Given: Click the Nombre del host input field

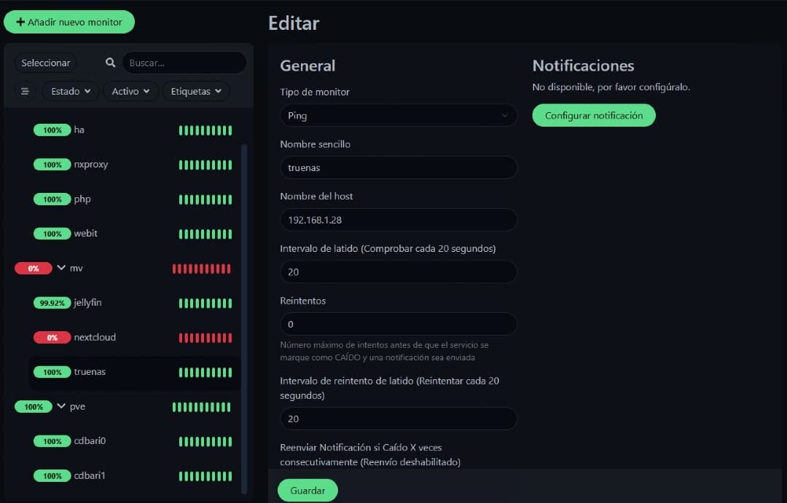Looking at the screenshot, I should pos(399,220).
